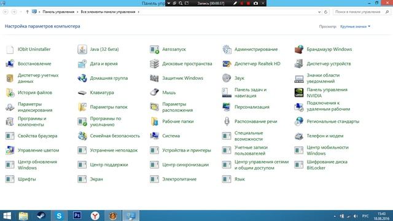393x221 pixels.
Task: Click the Система icon
Action: (x=154, y=136)
